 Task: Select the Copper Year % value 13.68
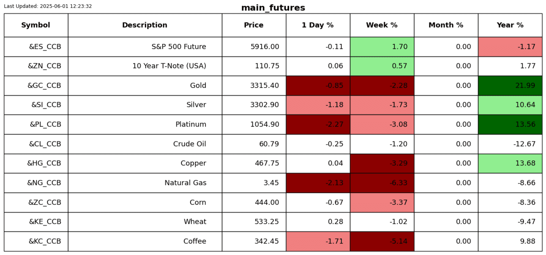pyautogui.click(x=525, y=163)
